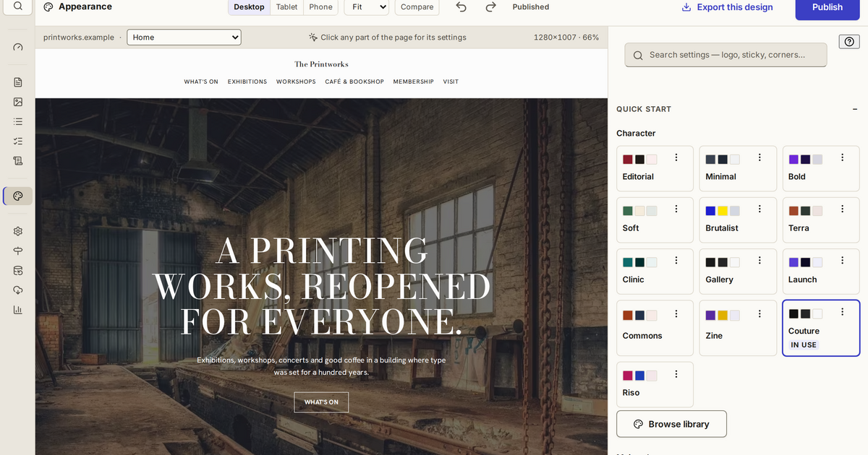Image resolution: width=868 pixels, height=455 pixels.
Task: Open the signpost icon in the sidebar
Action: 18,251
